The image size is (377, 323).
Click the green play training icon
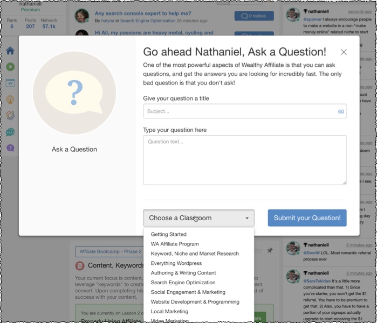click(10, 67)
